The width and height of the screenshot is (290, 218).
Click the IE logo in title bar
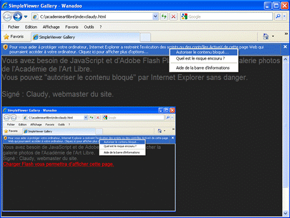pyautogui.click(x=4, y=6)
